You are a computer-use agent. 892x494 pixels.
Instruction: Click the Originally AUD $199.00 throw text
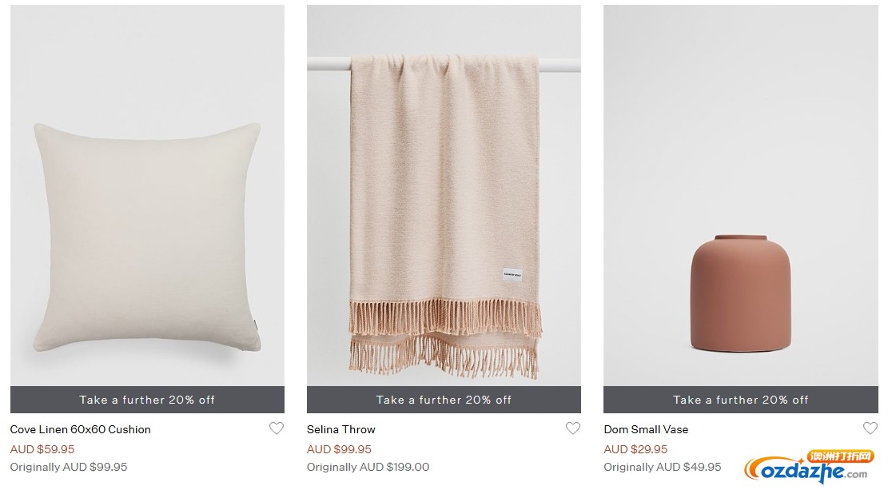click(x=368, y=467)
